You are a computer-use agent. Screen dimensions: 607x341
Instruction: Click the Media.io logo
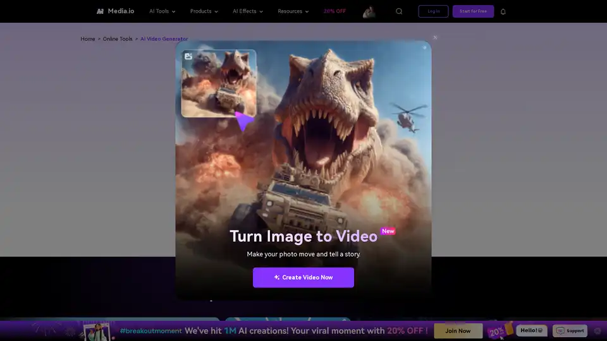click(x=115, y=11)
